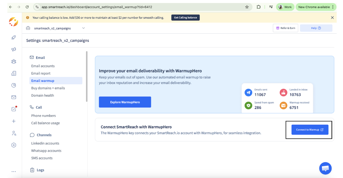Click the Channels section heading
The width and height of the screenshot is (343, 178).
(41, 135)
